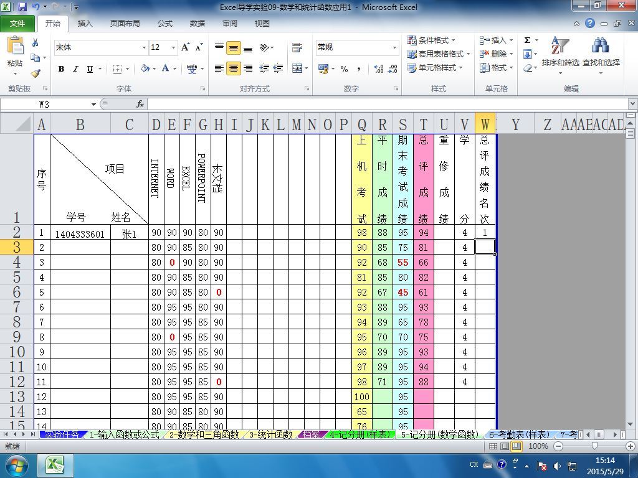The image size is (638, 478).
Task: Click the accounting number format icon
Action: (323, 68)
